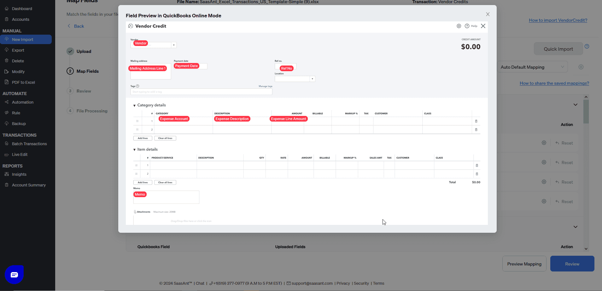Click the gear icon beside Auto Default Mapping
The height and width of the screenshot is (291, 602).
click(x=581, y=67)
